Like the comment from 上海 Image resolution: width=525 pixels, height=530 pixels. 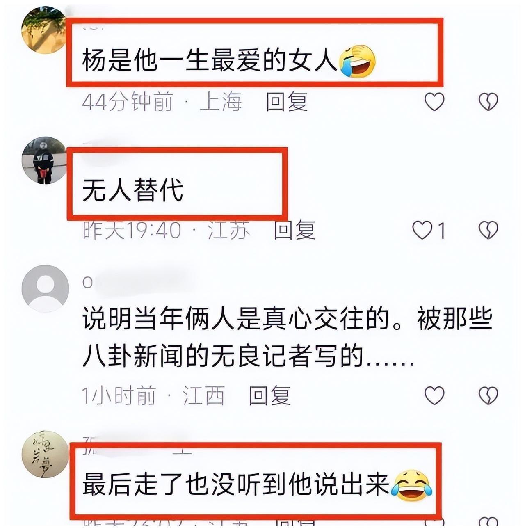[x=434, y=102]
